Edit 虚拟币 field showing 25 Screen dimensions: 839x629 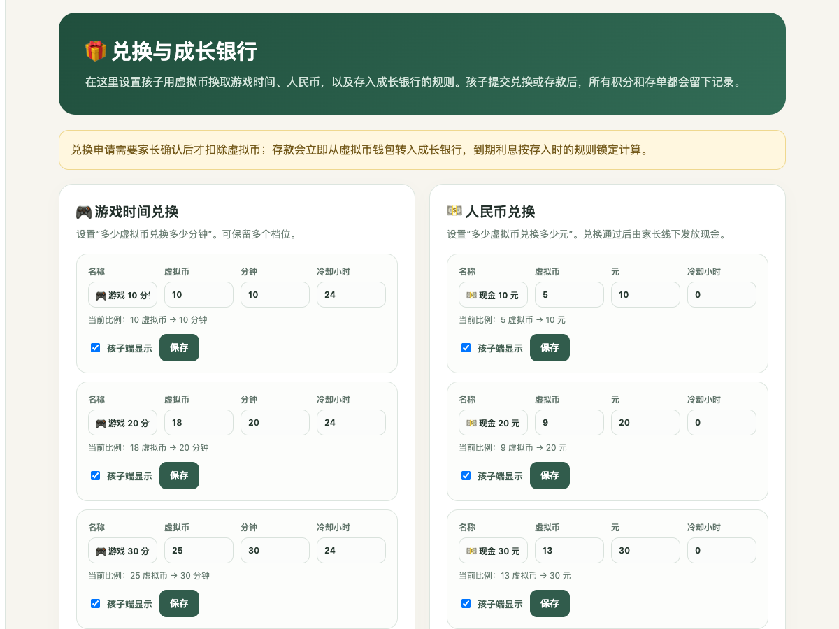(199, 550)
